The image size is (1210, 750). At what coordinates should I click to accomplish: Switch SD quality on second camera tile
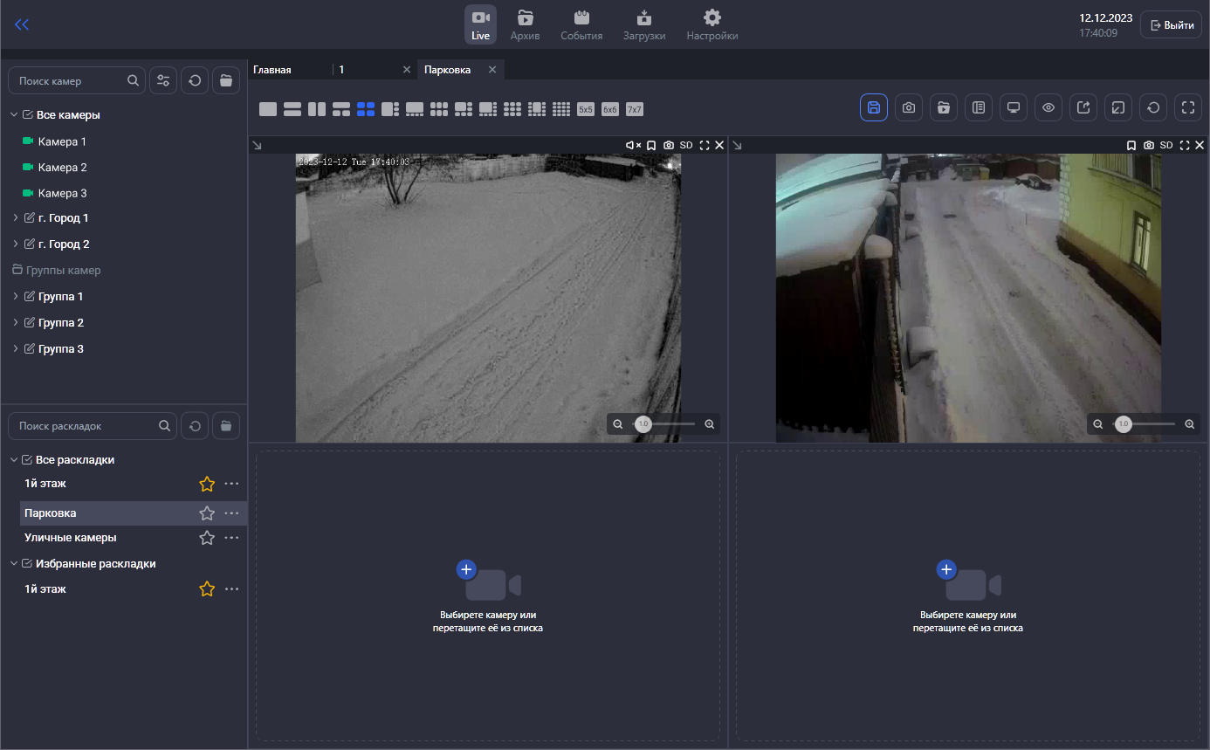(x=1166, y=145)
